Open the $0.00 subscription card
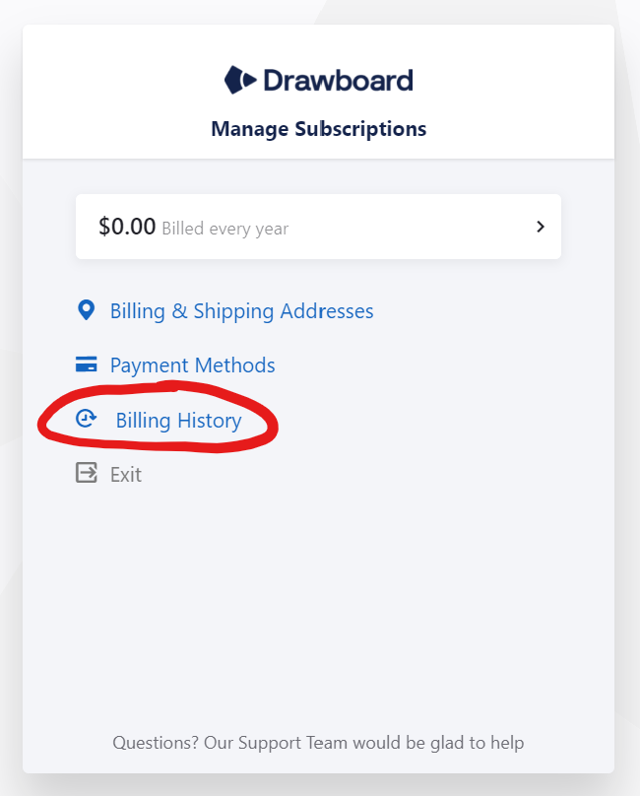The height and width of the screenshot is (796, 640). click(x=318, y=227)
